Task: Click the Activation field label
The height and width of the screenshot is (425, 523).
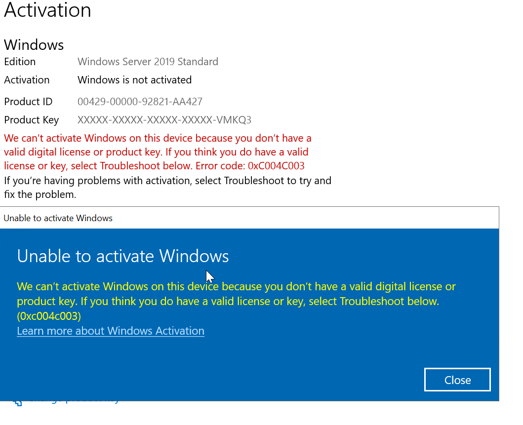Action: point(27,80)
